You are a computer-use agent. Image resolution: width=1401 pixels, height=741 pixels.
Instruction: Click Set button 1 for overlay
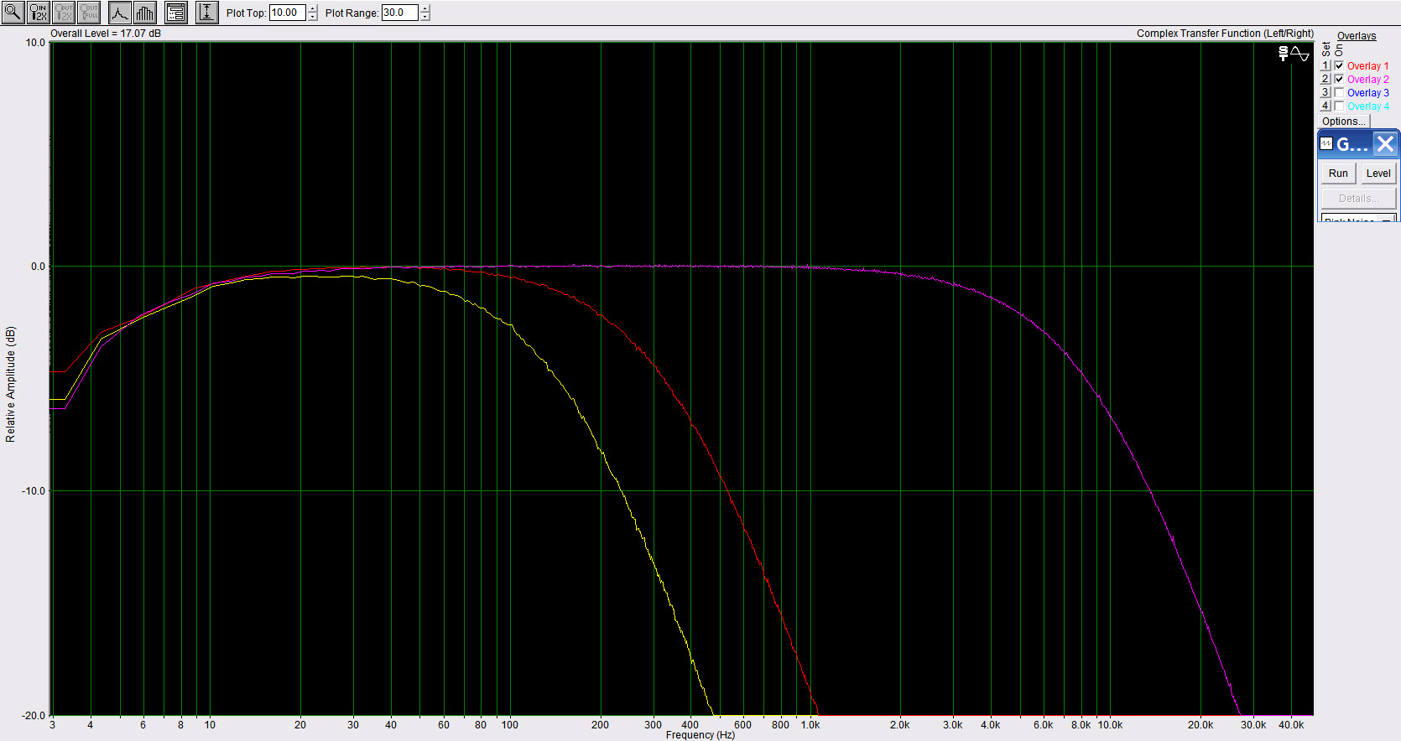(1325, 66)
